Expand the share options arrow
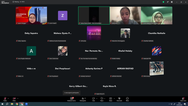The height and width of the screenshot is (106, 188). point(114,98)
